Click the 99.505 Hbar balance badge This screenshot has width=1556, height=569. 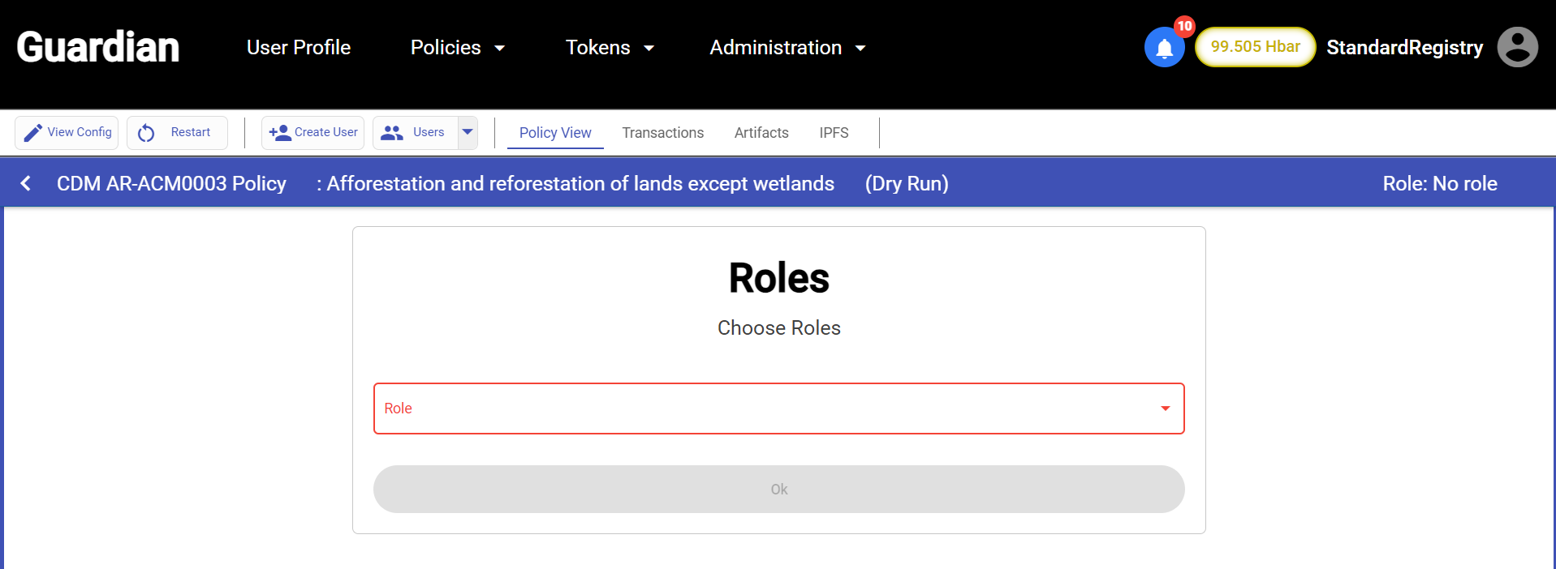click(1255, 47)
